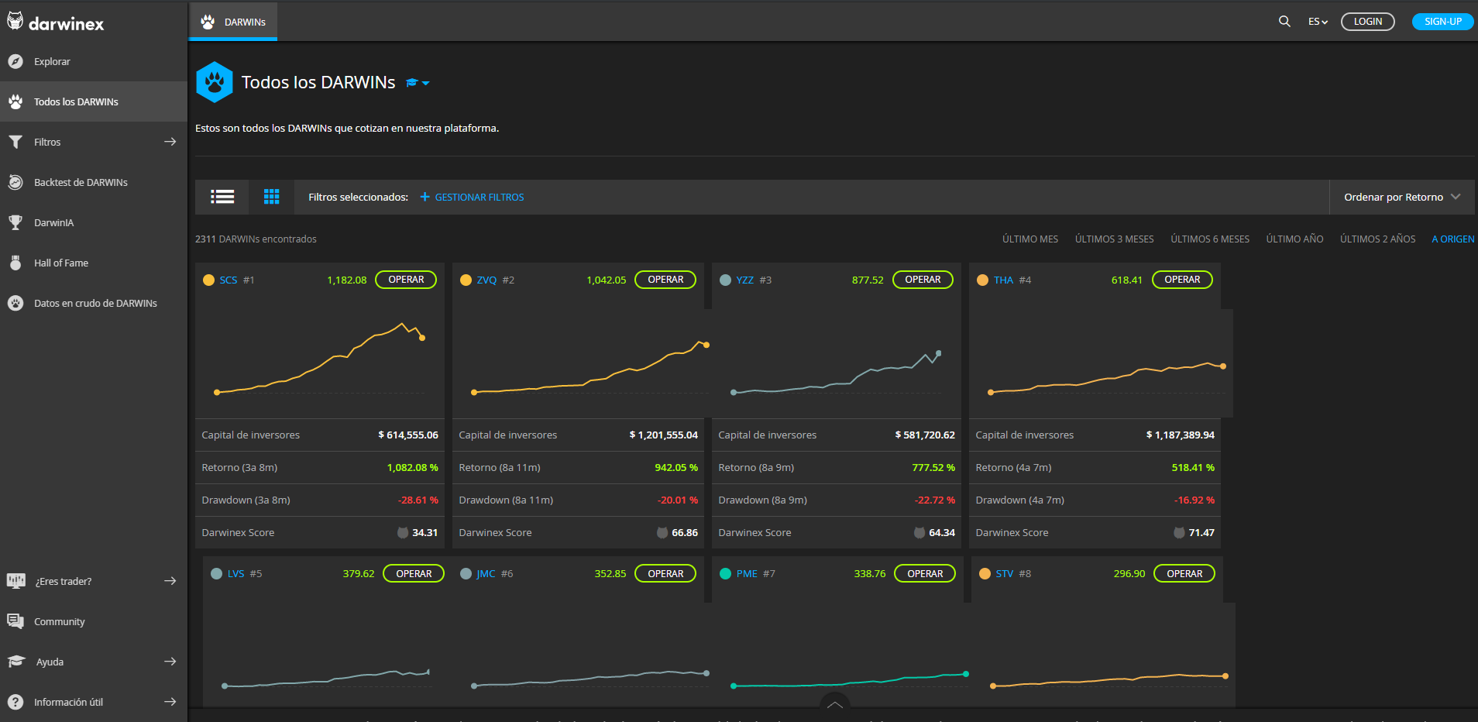Click the Darwinex Score shield icon for THA
This screenshot has height=722, width=1478.
tap(1179, 532)
